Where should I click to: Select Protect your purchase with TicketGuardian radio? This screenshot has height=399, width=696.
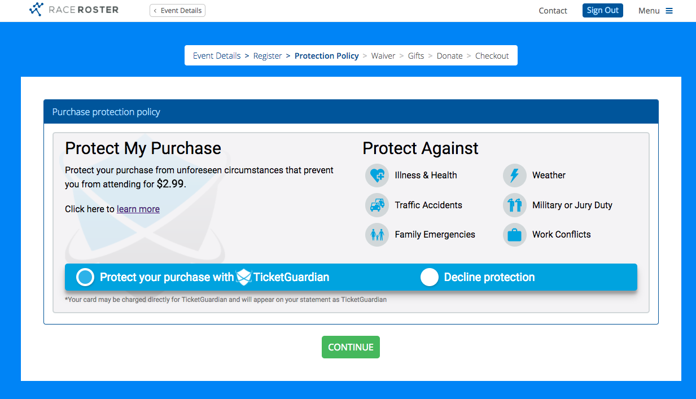[85, 277]
